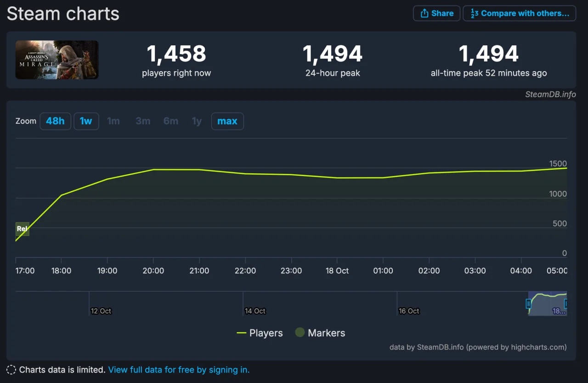
Task: Select the 6m zoom option
Action: coord(170,121)
